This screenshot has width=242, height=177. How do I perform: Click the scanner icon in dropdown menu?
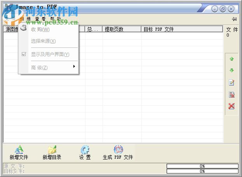(23, 28)
